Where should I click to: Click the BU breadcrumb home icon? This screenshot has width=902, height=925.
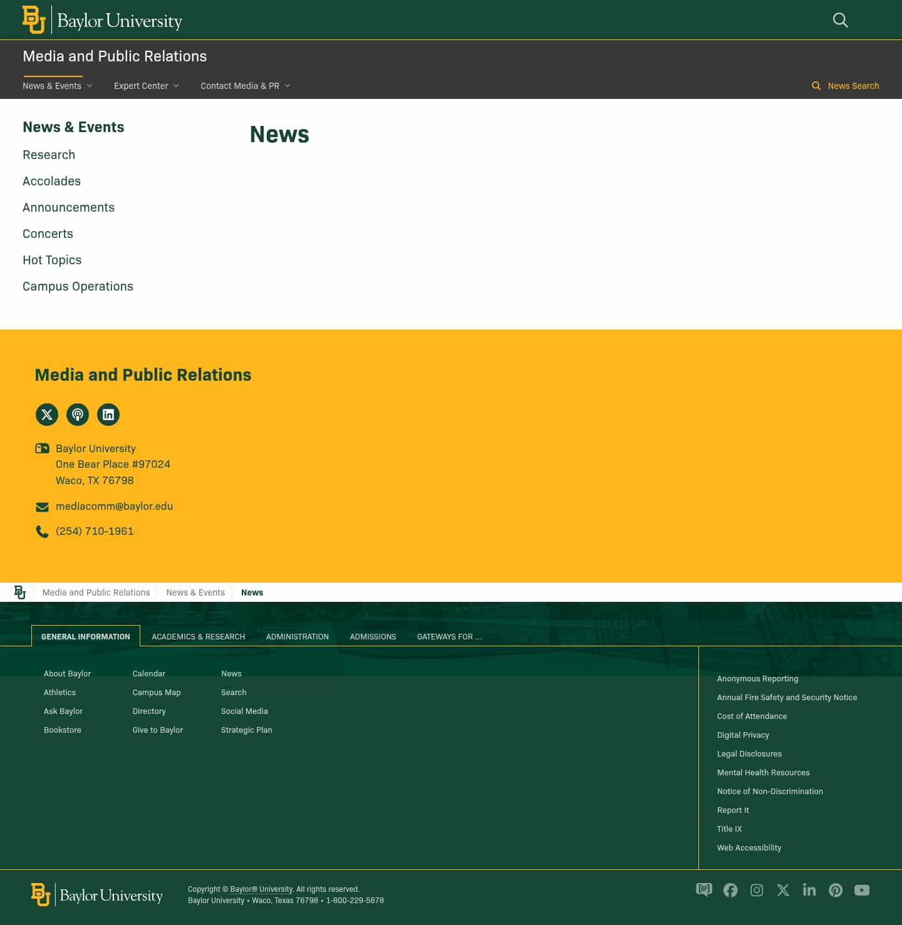click(x=20, y=592)
